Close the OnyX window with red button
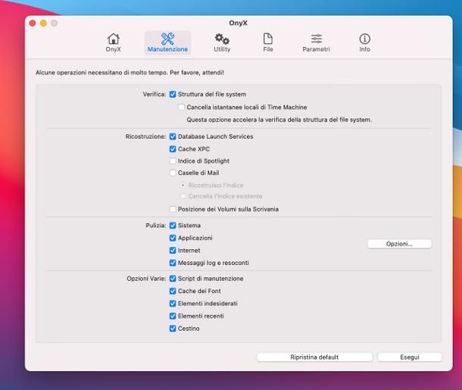Image resolution: width=462 pixels, height=390 pixels. click(33, 23)
